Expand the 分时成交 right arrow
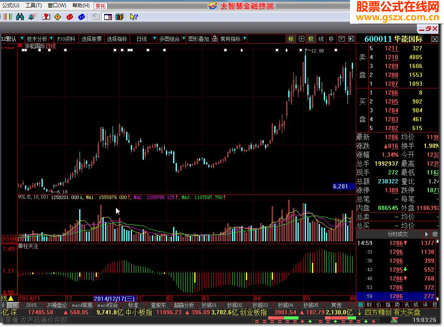This screenshot has width=444, height=327. click(x=427, y=234)
